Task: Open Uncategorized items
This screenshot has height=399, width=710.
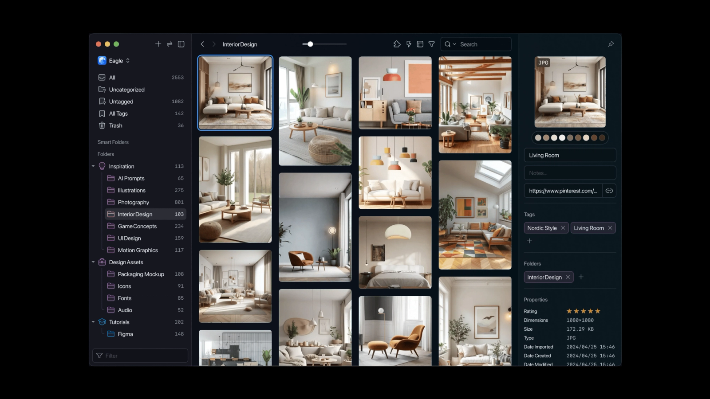Action: [140, 90]
